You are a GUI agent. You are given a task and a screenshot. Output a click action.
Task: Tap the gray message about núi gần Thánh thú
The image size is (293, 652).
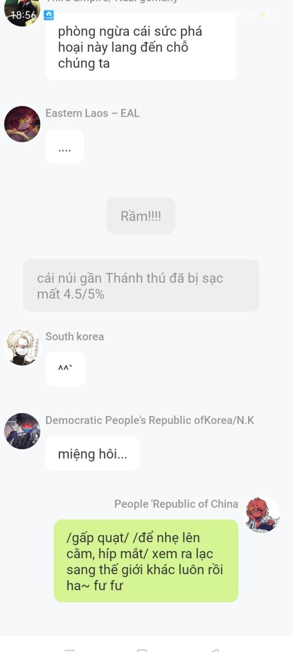pyautogui.click(x=141, y=286)
